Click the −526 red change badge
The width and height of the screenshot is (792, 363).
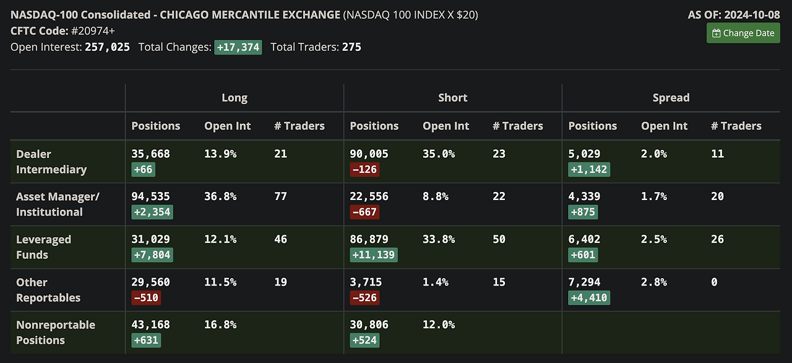coord(365,297)
